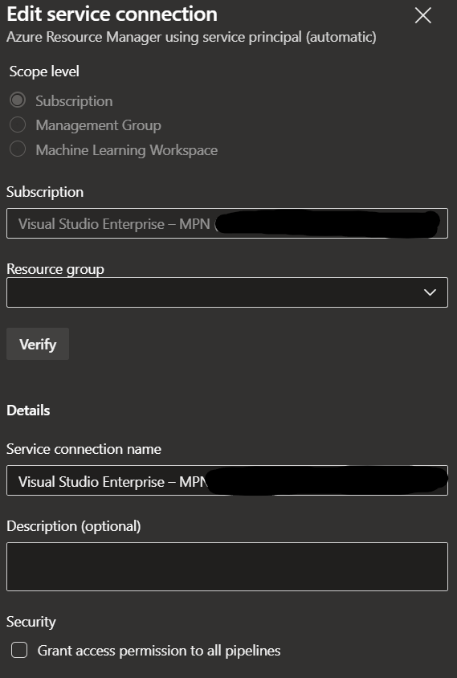Click the 'Security' section label

pyautogui.click(x=31, y=622)
